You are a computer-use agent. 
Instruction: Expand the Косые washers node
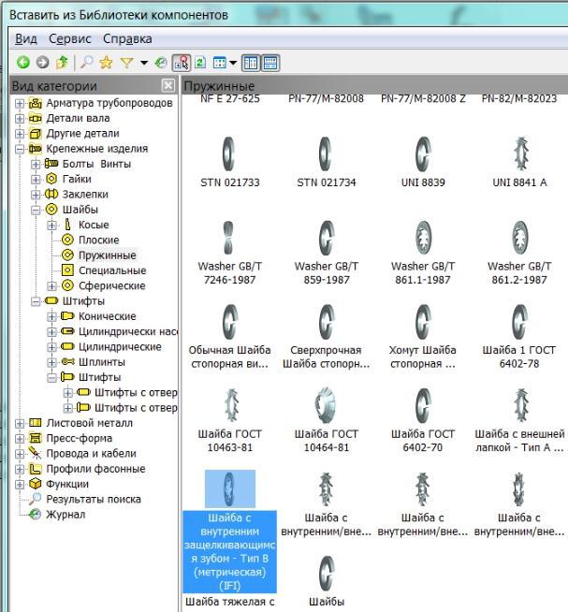tap(51, 226)
